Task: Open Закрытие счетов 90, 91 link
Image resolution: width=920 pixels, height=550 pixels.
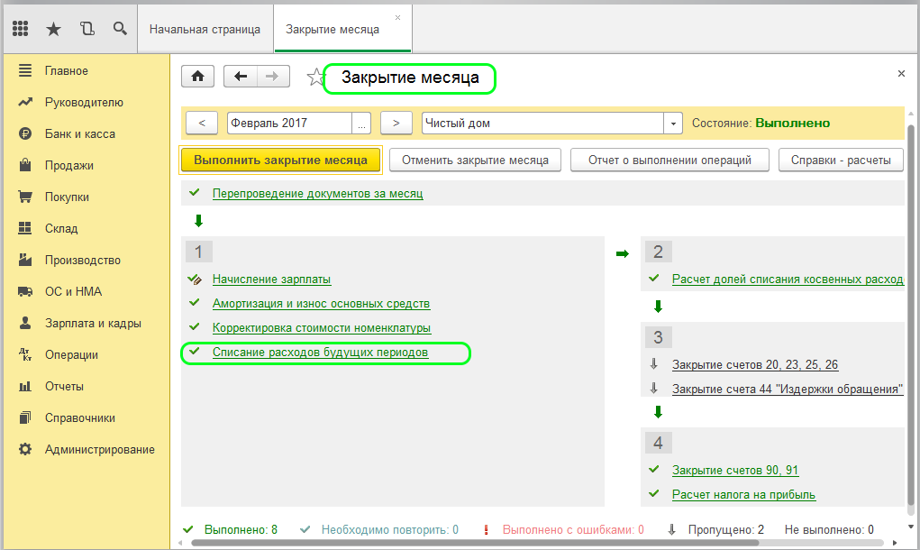Action: pyautogui.click(x=734, y=471)
